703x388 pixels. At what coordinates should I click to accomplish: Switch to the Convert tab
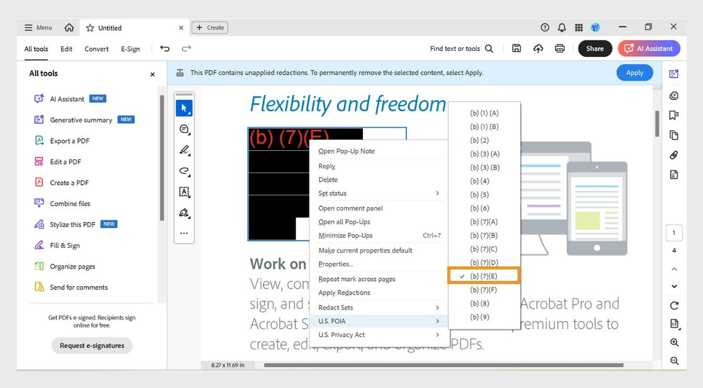tap(96, 48)
